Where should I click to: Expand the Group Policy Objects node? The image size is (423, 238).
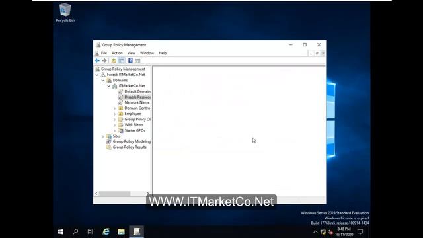[x=114, y=119]
